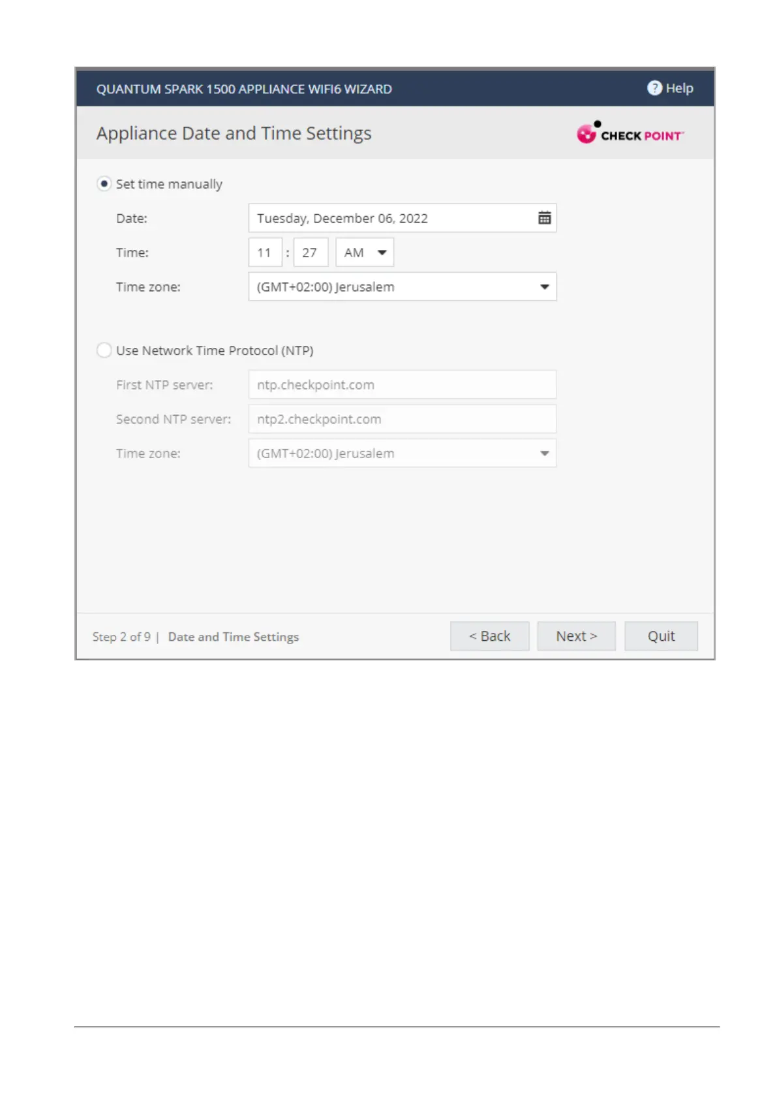
Task: Click the Date and Time Settings footer label
Action: 234,637
